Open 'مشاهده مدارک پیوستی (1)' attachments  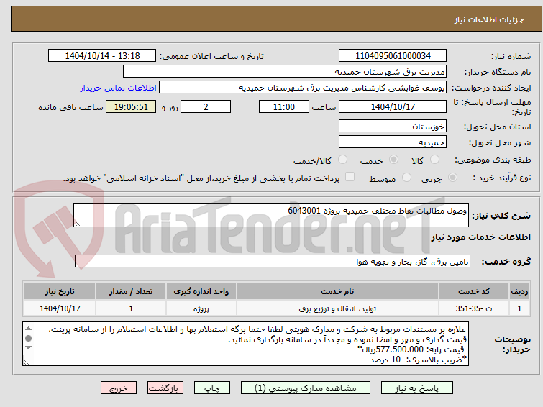[306, 388]
